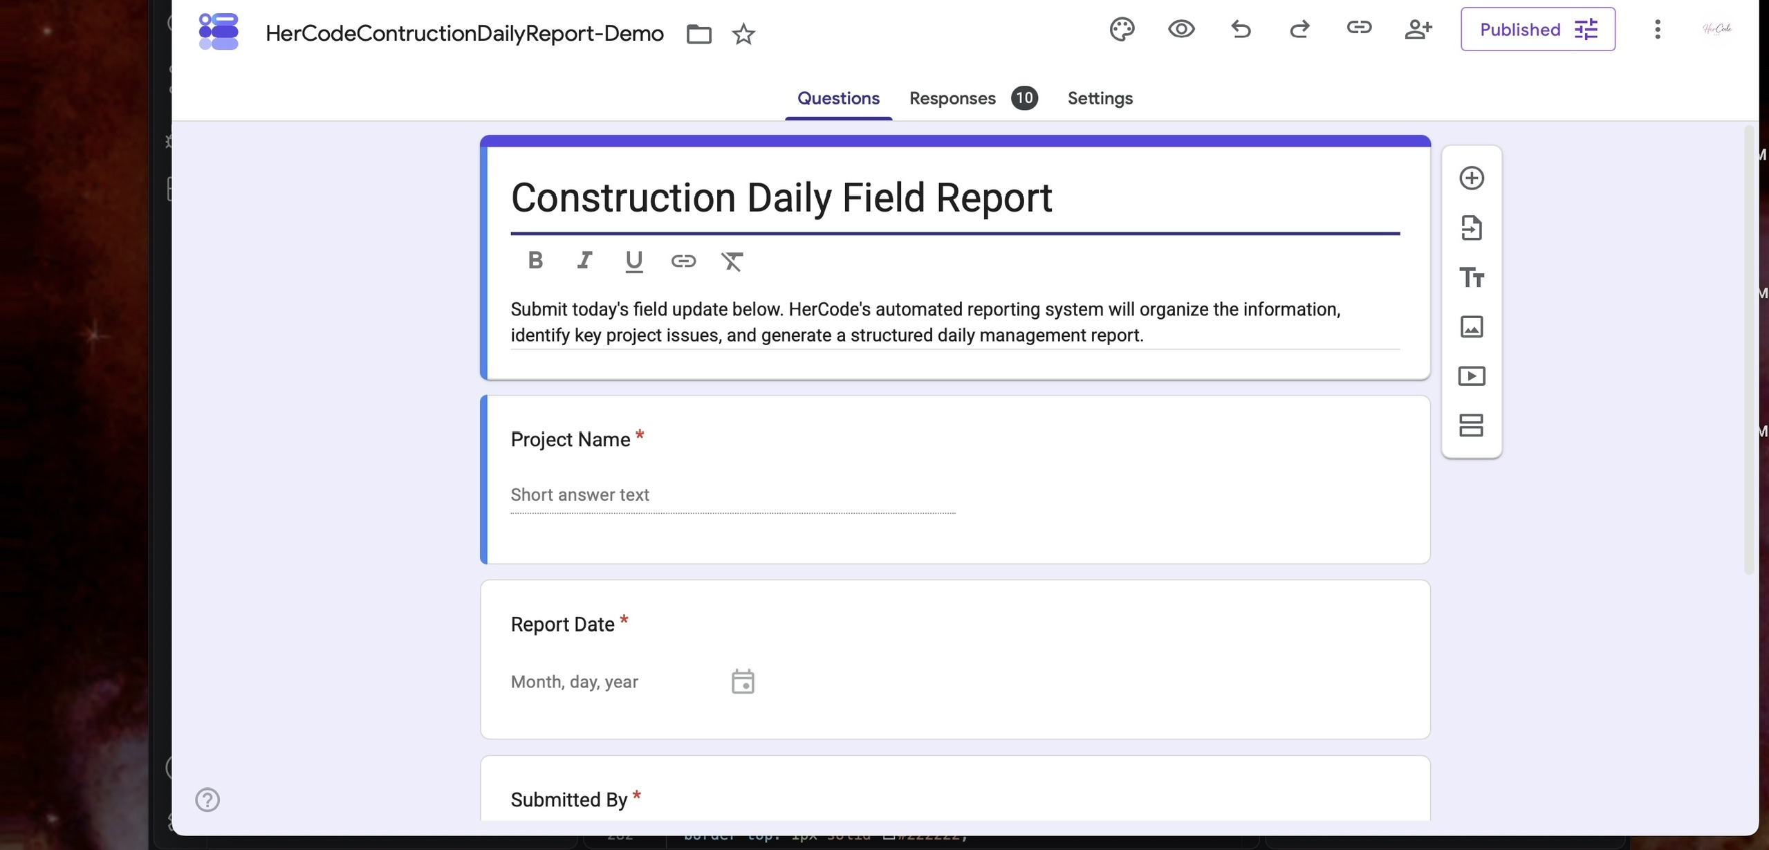Apply bold formatting
Screen dimensions: 1769x850
[x=535, y=260]
